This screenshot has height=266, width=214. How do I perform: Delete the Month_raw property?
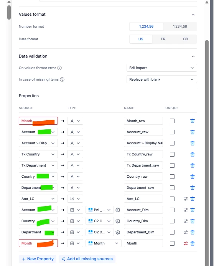192,121
